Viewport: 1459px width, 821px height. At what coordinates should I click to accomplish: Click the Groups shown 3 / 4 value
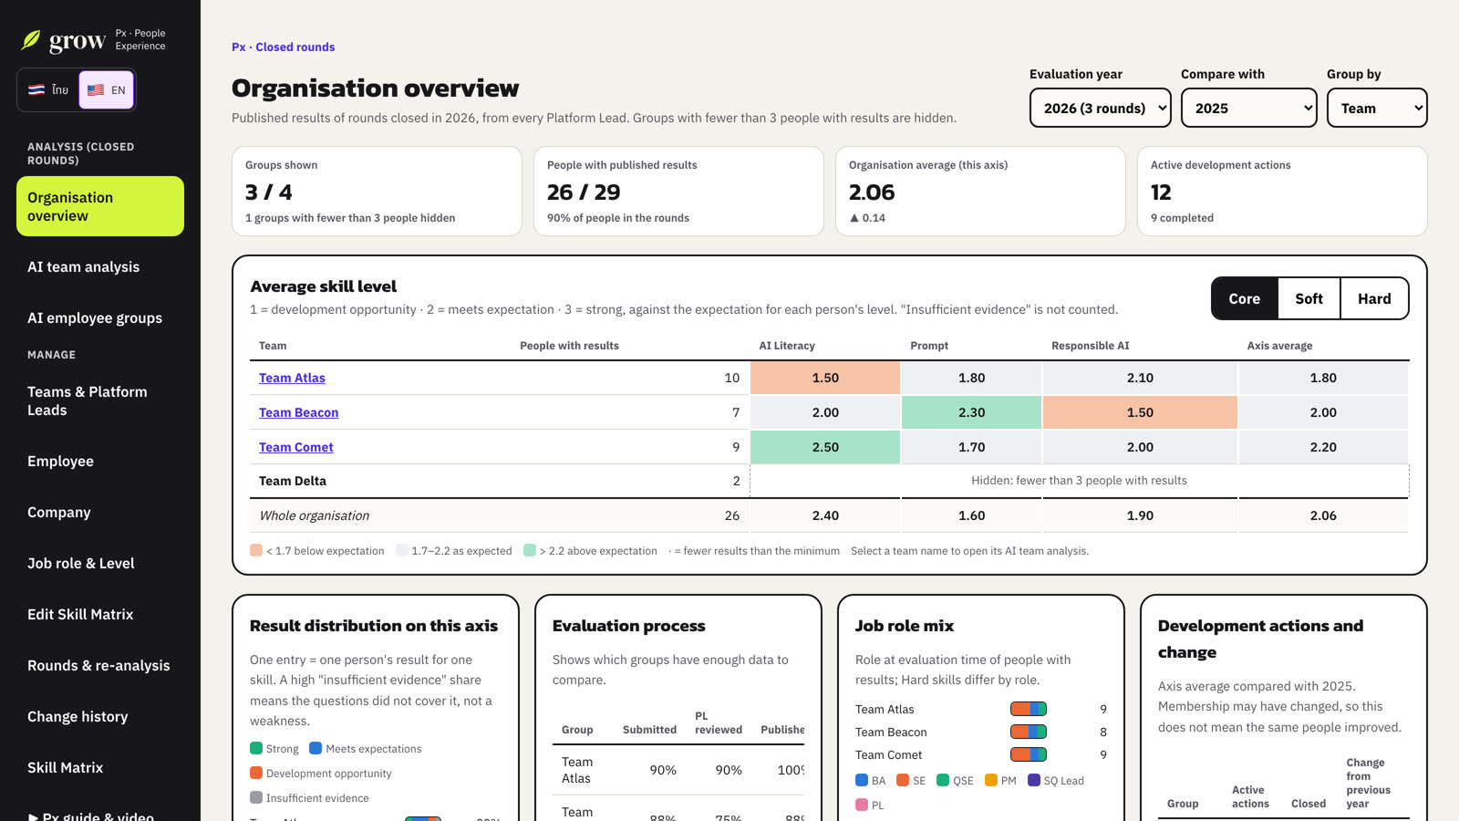coord(268,192)
